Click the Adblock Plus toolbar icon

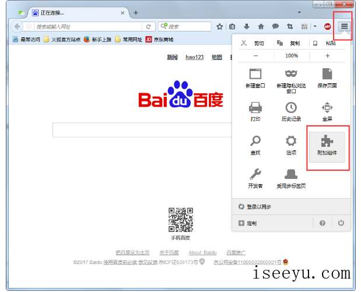327,26
